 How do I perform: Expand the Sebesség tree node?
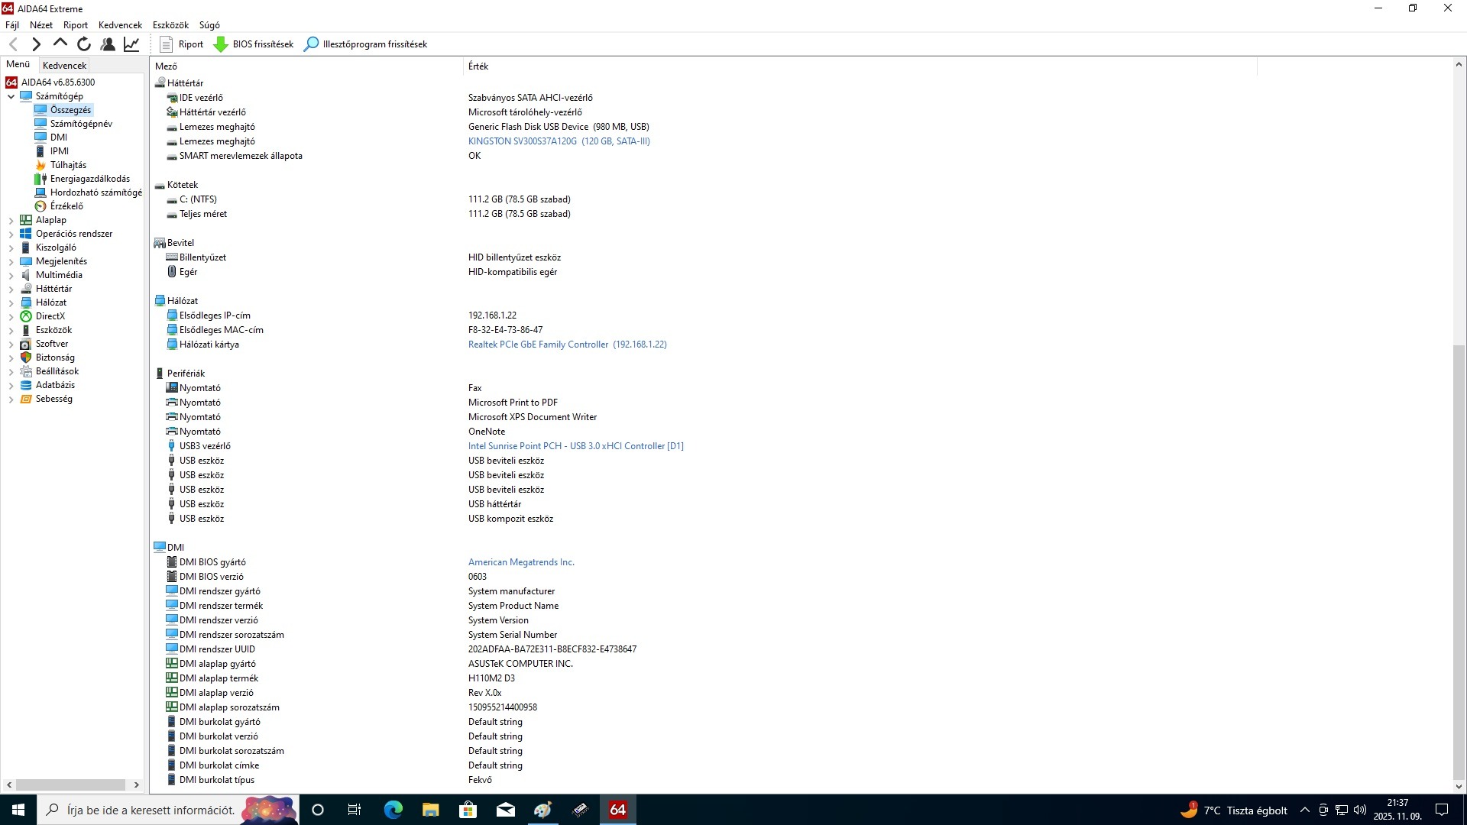(11, 400)
